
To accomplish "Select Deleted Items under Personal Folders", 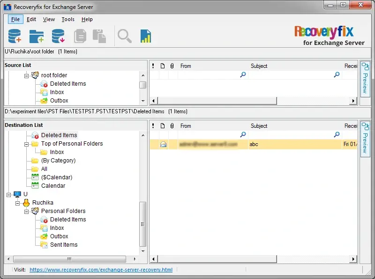I will (x=68, y=219).
